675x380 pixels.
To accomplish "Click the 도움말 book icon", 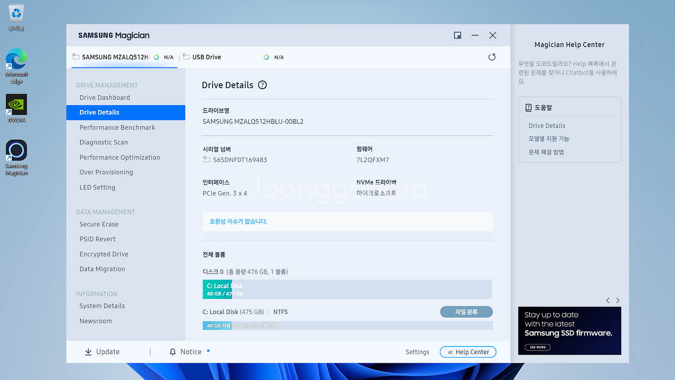I will click(529, 107).
